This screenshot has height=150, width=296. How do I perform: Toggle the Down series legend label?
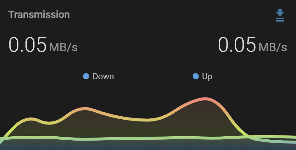pyautogui.click(x=103, y=77)
